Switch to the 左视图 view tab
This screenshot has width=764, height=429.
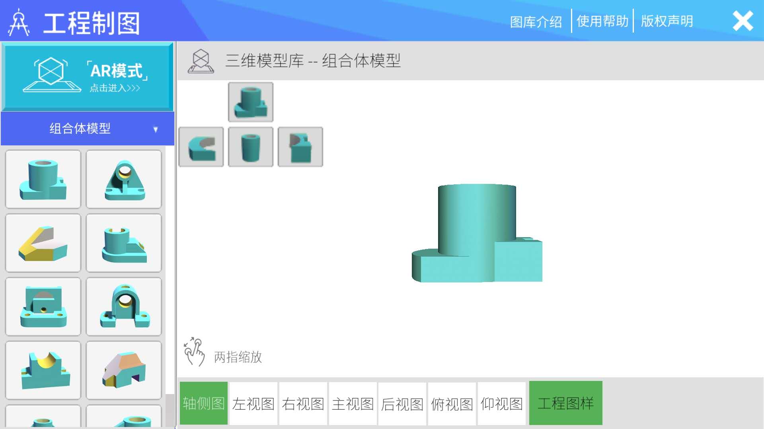[253, 403]
